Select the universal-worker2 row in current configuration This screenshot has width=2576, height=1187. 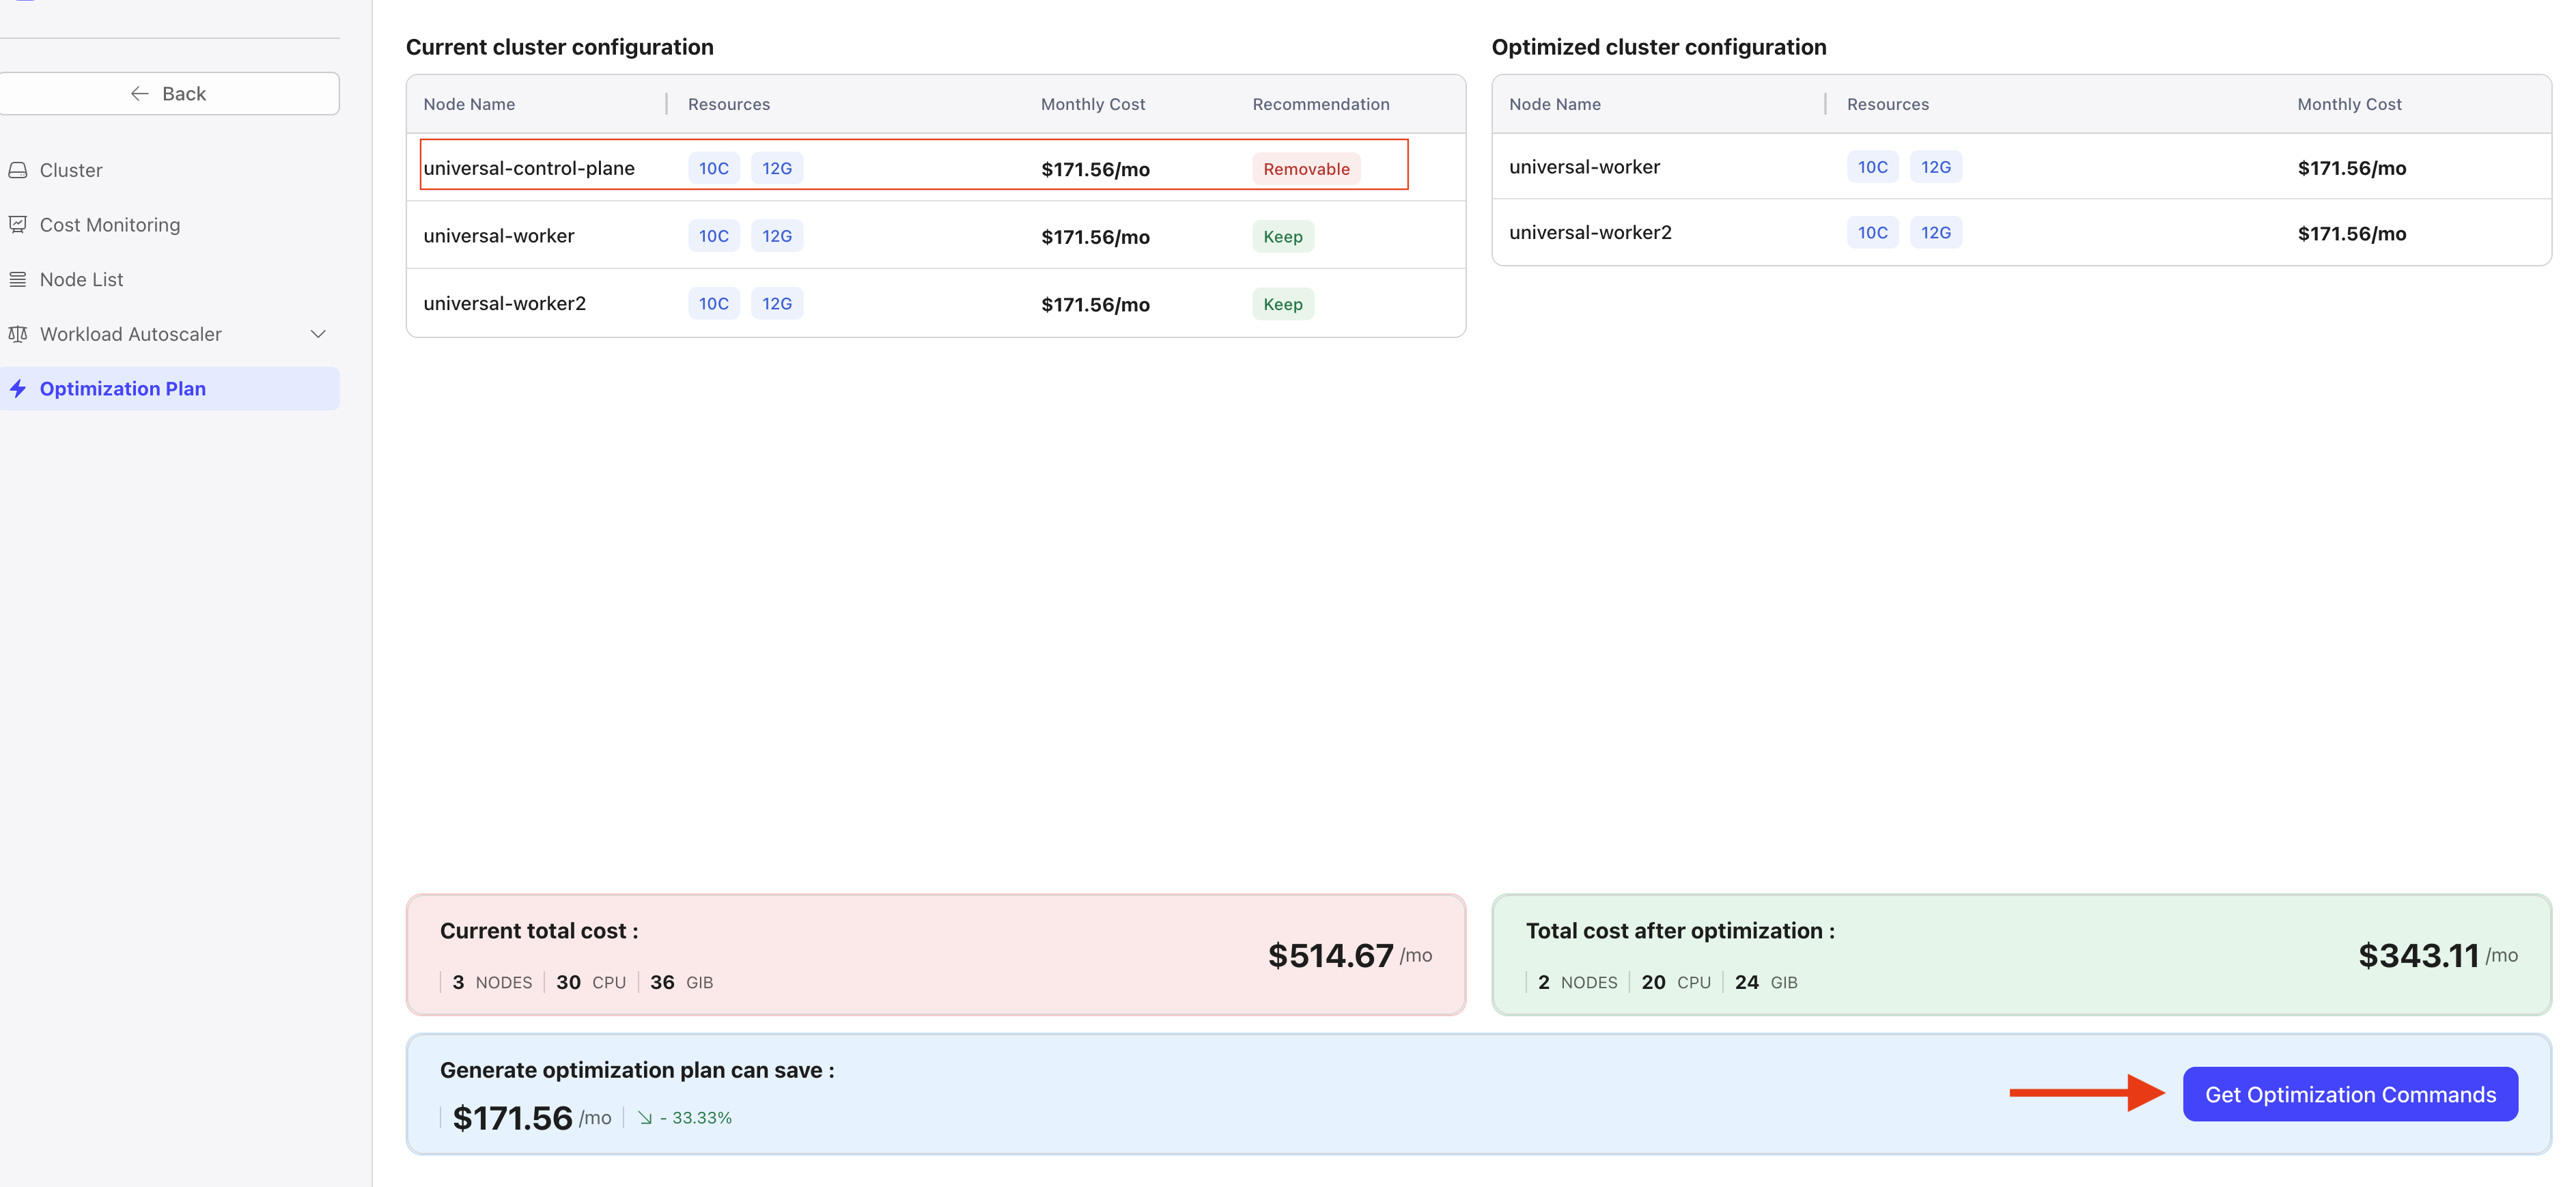[935, 303]
